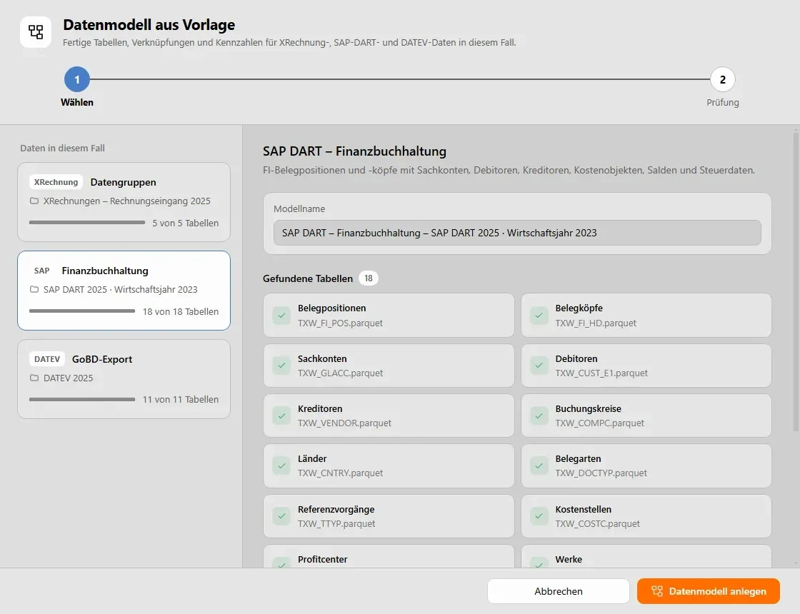This screenshot has height=614, width=800.
Task: Deselect the Kreditoren table checkbox
Action: [x=281, y=415]
